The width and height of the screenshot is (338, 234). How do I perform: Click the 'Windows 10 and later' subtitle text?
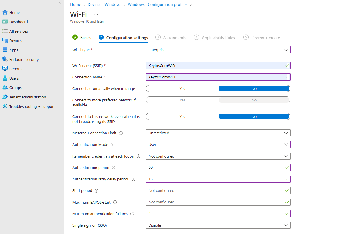[x=87, y=21]
